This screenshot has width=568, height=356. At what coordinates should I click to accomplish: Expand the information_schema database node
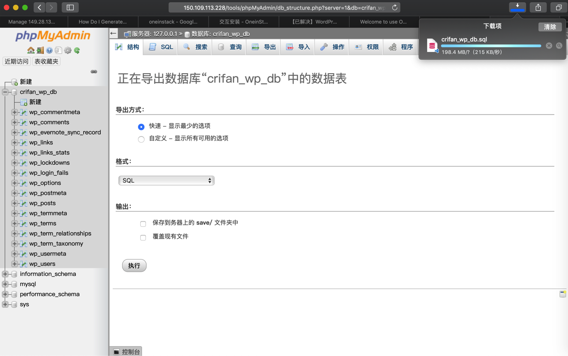[5, 274]
